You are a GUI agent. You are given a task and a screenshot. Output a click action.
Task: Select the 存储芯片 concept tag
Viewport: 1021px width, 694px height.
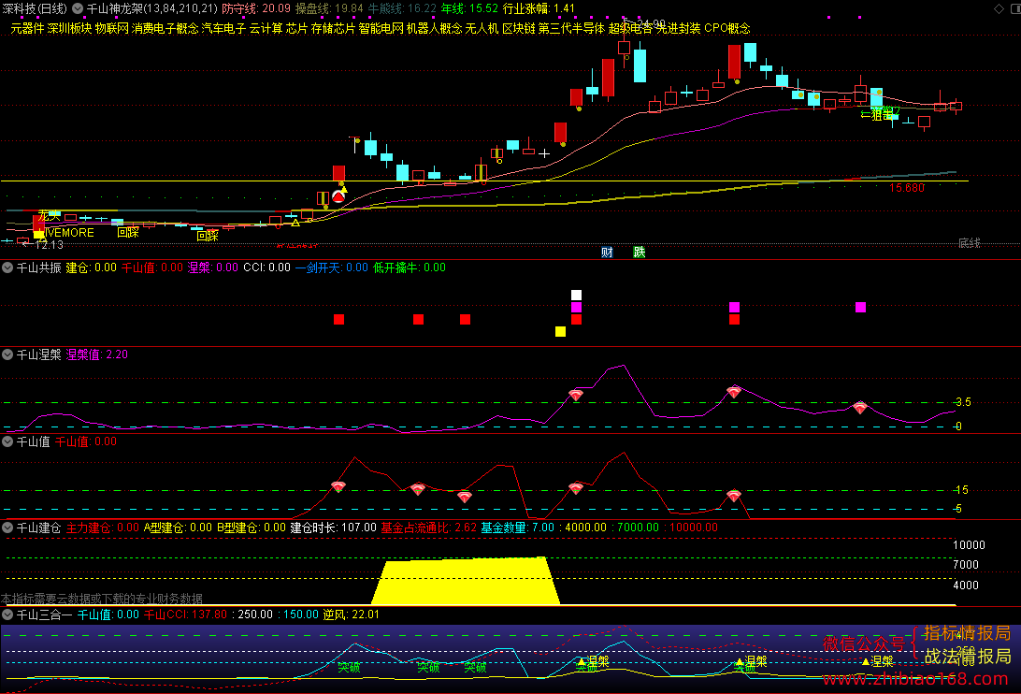(333, 29)
